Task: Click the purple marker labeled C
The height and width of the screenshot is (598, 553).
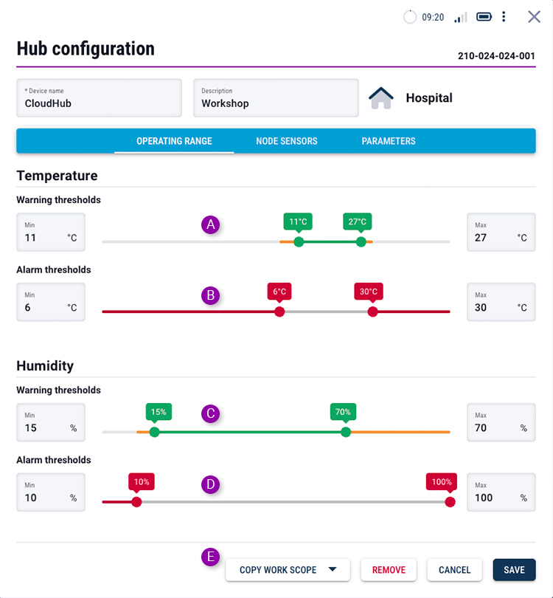Action: coord(211,413)
